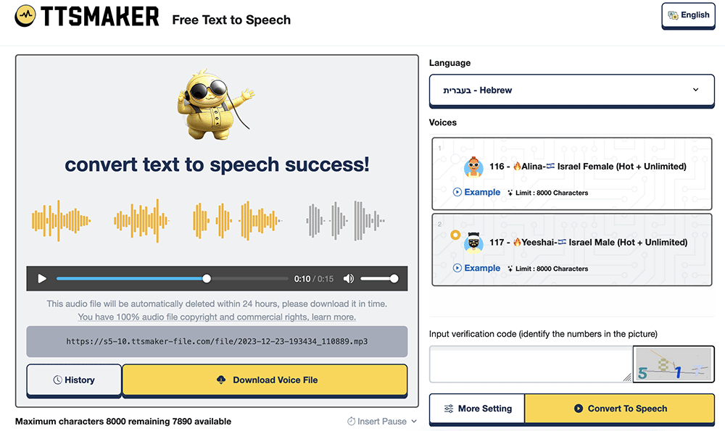This screenshot has height=431, width=725.
Task: Open More Setting options
Action: coord(477,409)
